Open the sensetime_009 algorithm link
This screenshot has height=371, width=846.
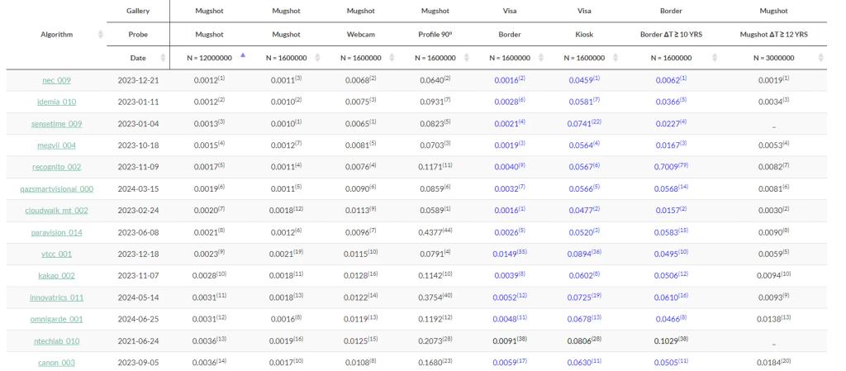tap(57, 123)
